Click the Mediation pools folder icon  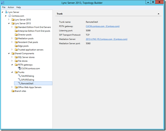[16, 38]
